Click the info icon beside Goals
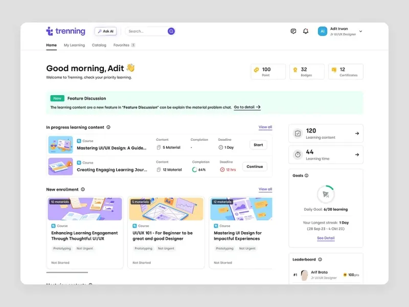 tap(306, 176)
